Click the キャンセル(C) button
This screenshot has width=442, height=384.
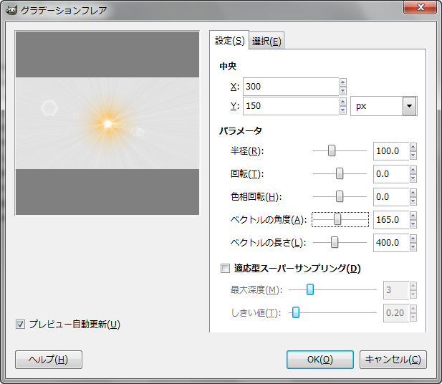tap(393, 360)
